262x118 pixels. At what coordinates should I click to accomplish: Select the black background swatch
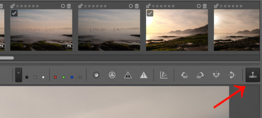click(x=27, y=77)
